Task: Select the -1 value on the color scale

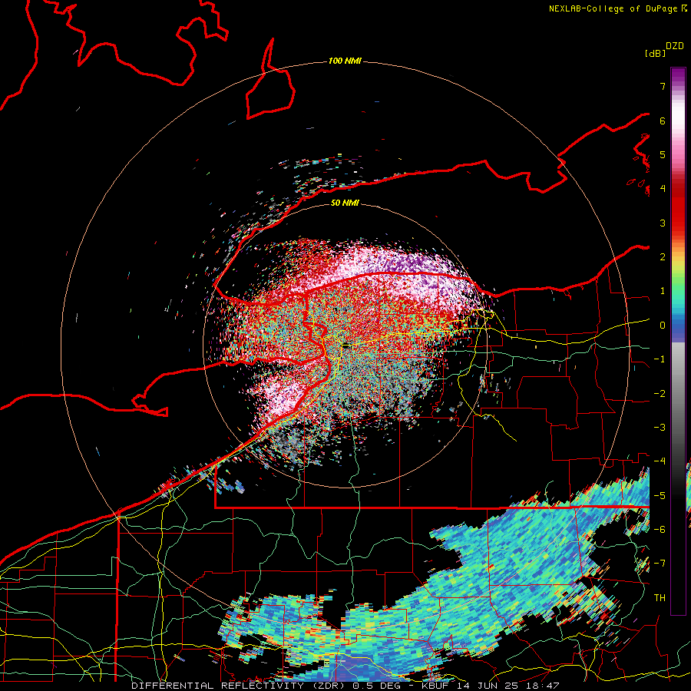Action: [x=660, y=359]
